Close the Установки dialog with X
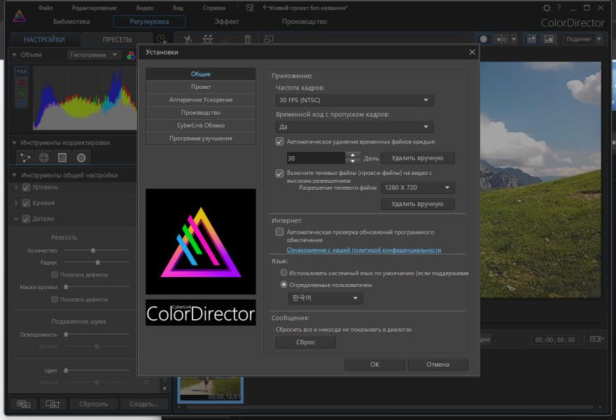Viewport: 616px width, 420px height. tap(472, 52)
